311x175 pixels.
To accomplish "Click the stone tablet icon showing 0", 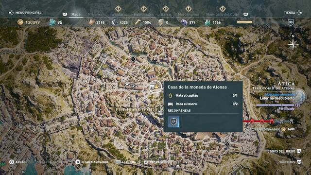I will pos(161,22).
